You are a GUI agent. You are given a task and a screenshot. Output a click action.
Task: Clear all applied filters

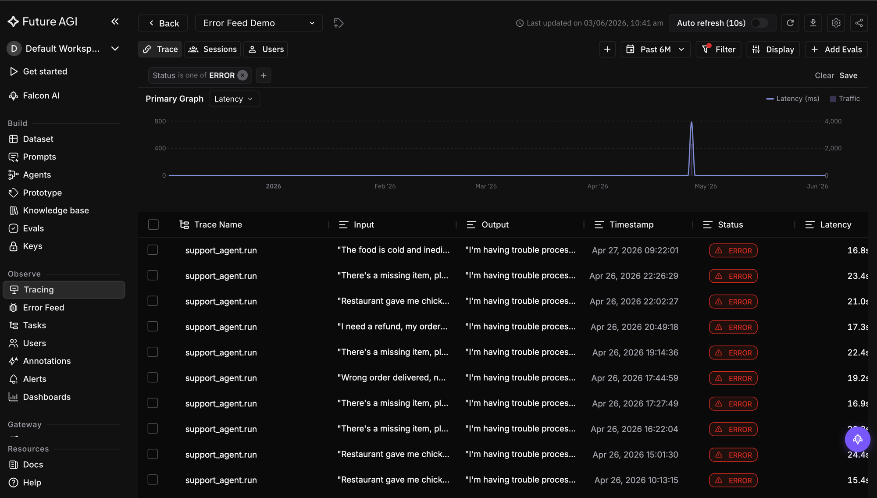[824, 75]
